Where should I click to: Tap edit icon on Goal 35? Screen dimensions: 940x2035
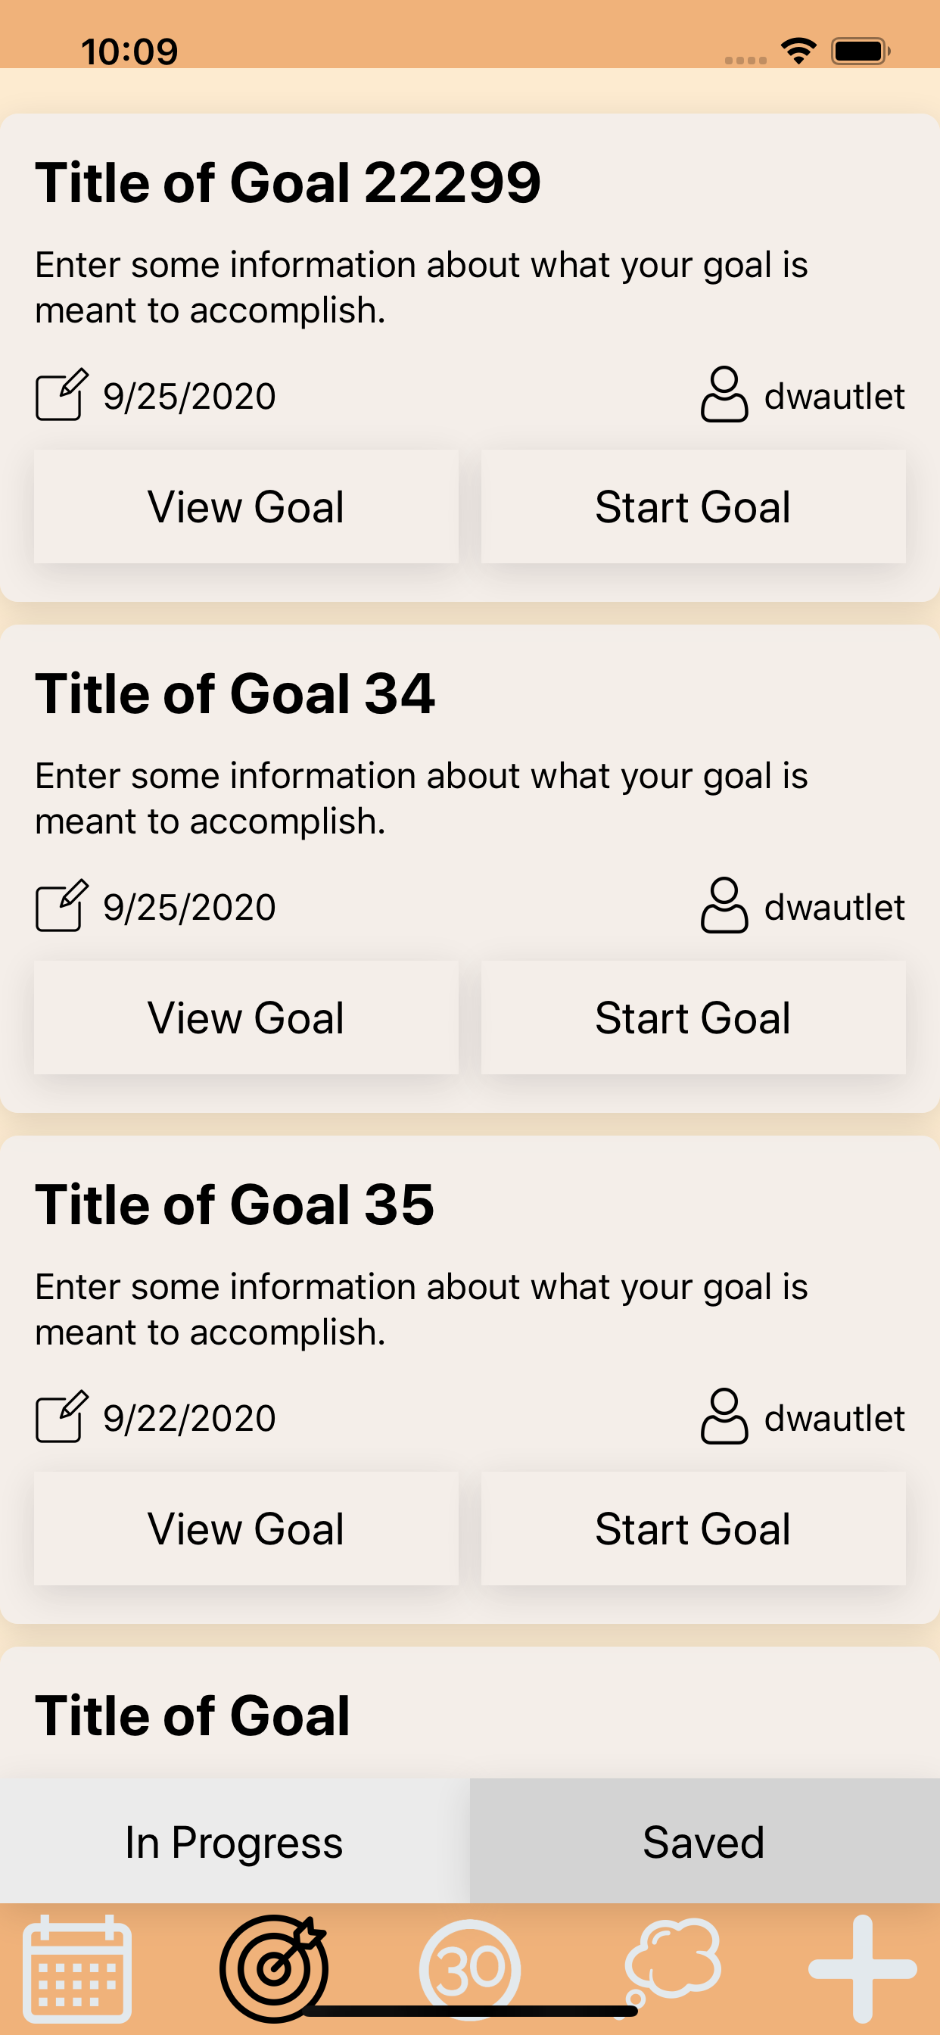pos(61,1416)
